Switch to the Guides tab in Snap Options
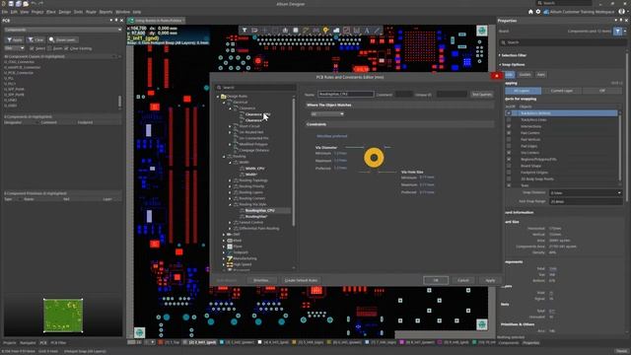This screenshot has width=631, height=355. [525, 75]
